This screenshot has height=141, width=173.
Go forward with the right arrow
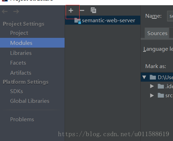coord(16,11)
